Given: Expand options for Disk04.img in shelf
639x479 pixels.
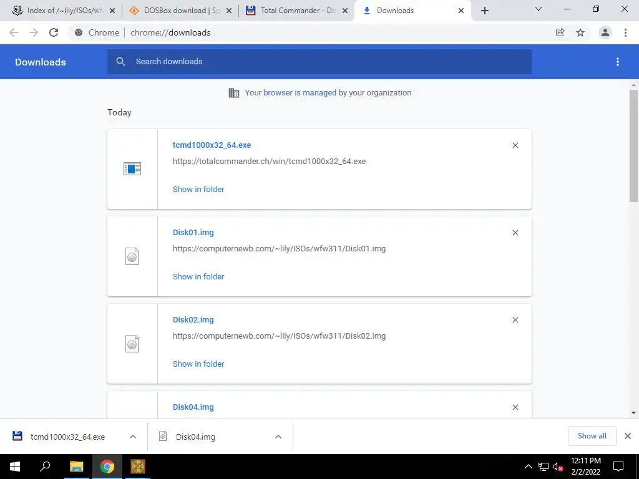Looking at the screenshot, I should (x=278, y=437).
